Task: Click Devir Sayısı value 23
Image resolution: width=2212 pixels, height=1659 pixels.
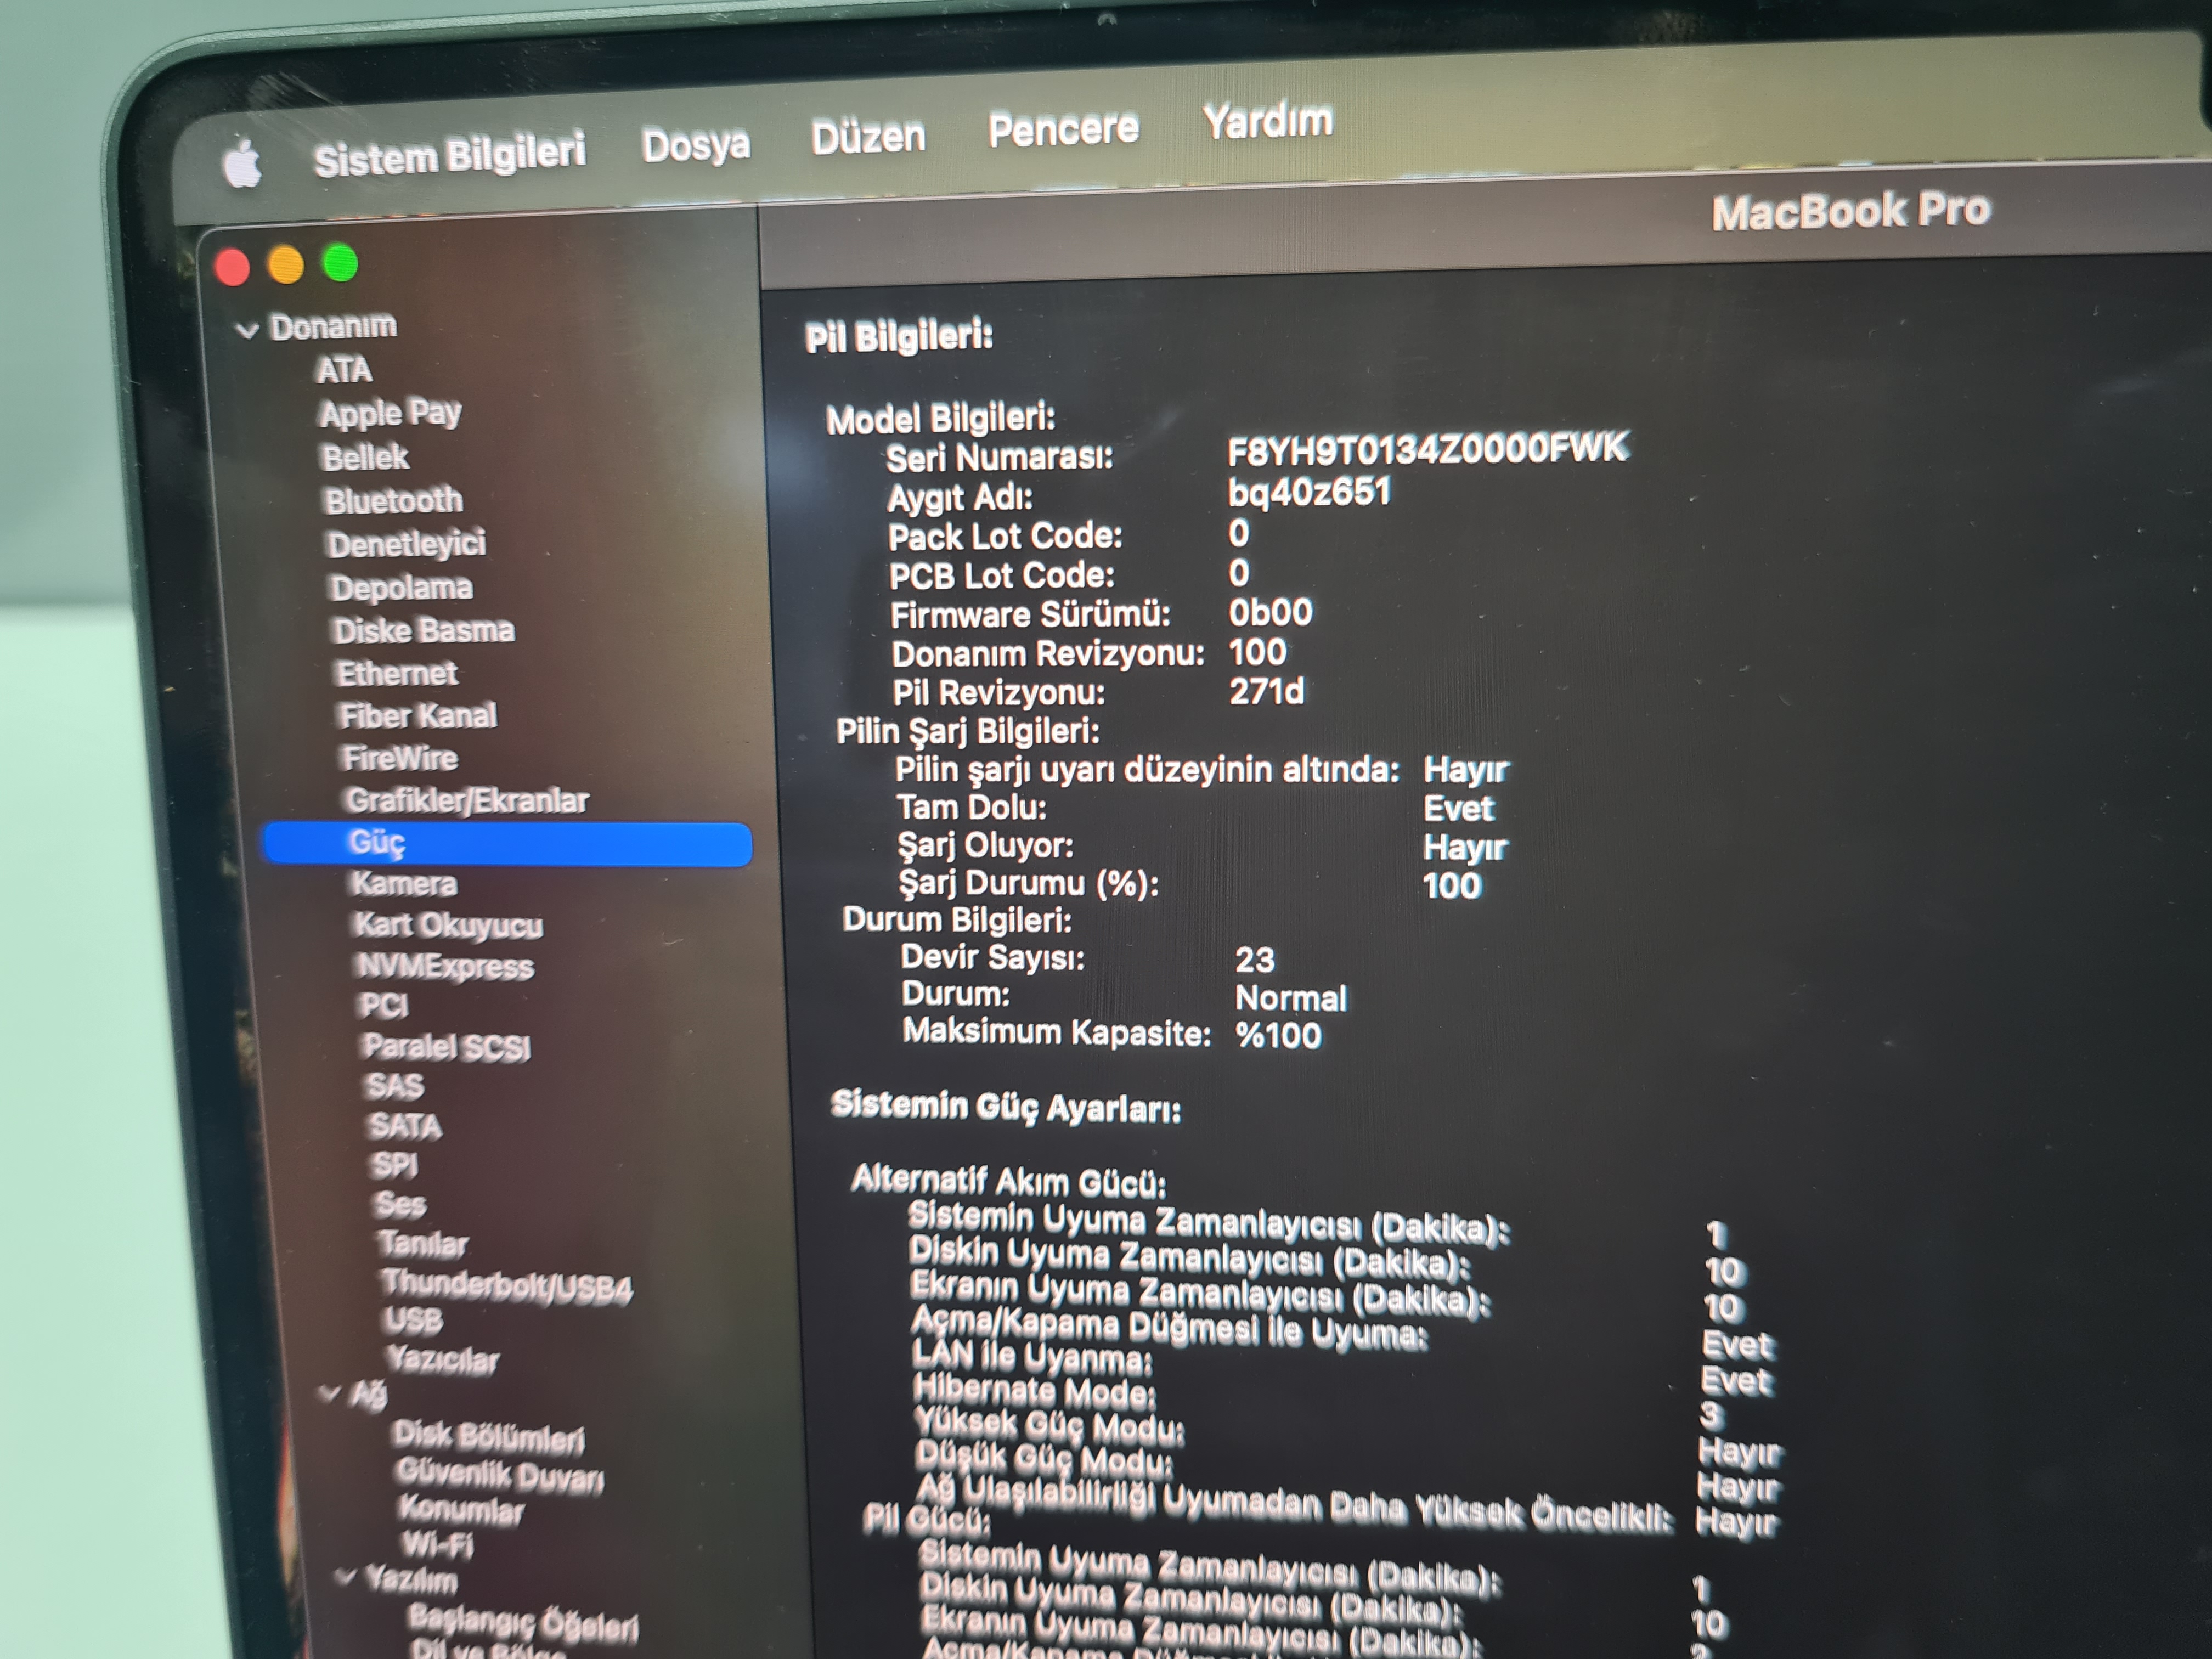Action: (1255, 960)
